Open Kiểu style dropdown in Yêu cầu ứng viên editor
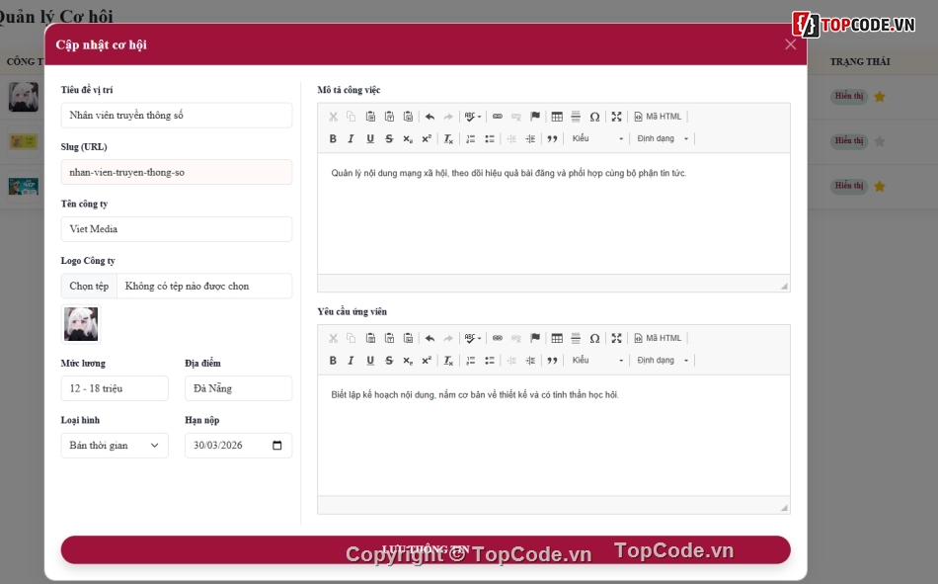 [597, 361]
